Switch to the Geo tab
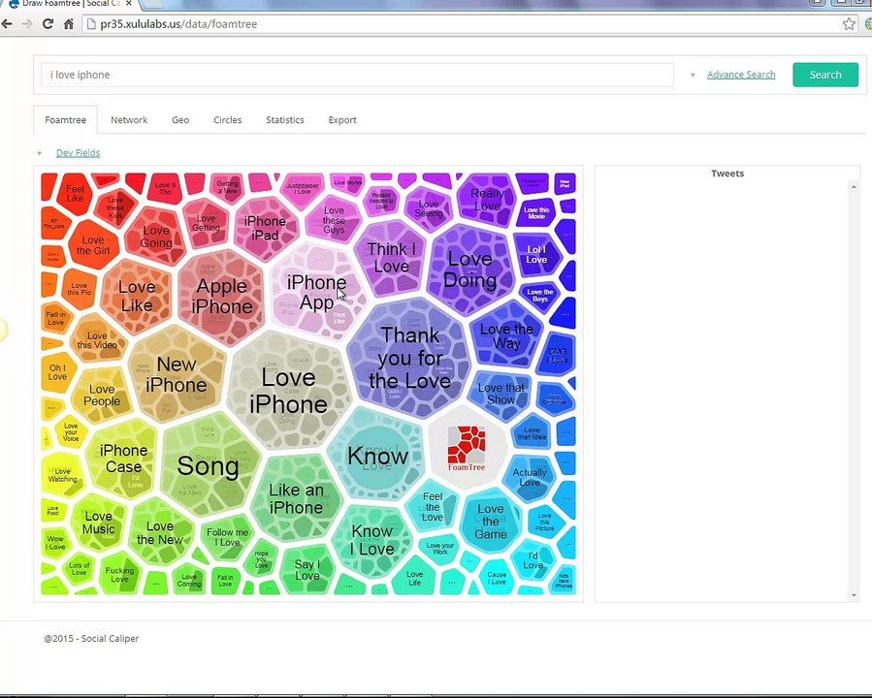872x698 pixels. pos(180,119)
